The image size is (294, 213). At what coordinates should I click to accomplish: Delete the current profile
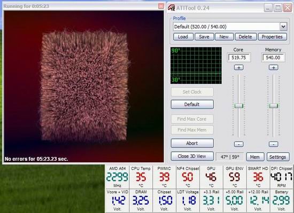pyautogui.click(x=246, y=37)
